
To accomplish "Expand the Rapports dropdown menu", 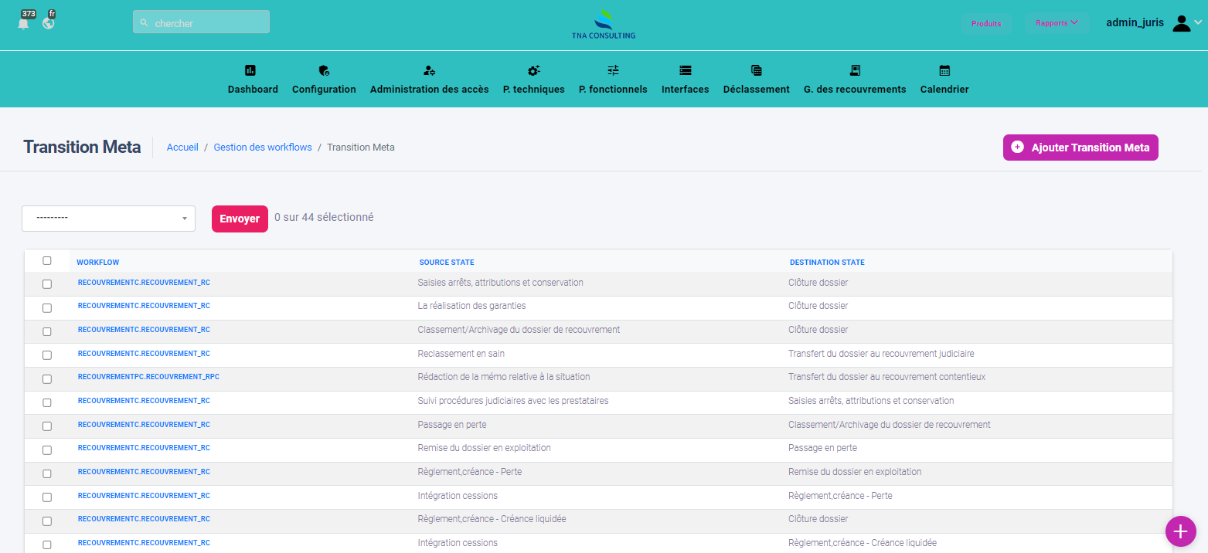I will tap(1057, 23).
